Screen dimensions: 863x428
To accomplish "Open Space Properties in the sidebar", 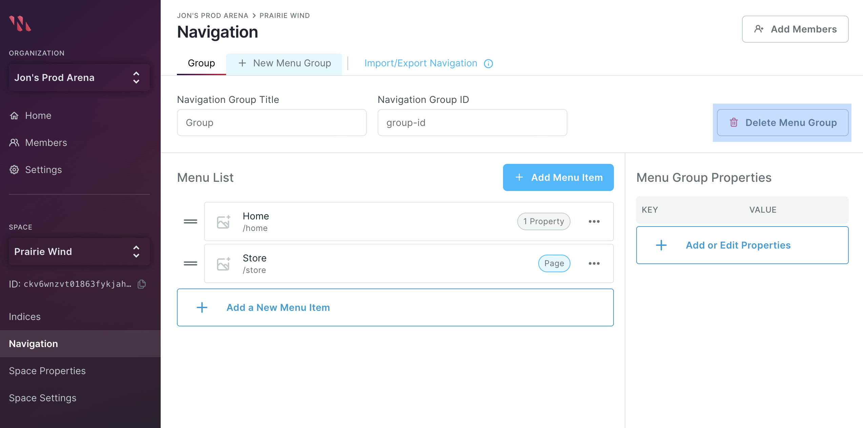I will click(x=47, y=371).
